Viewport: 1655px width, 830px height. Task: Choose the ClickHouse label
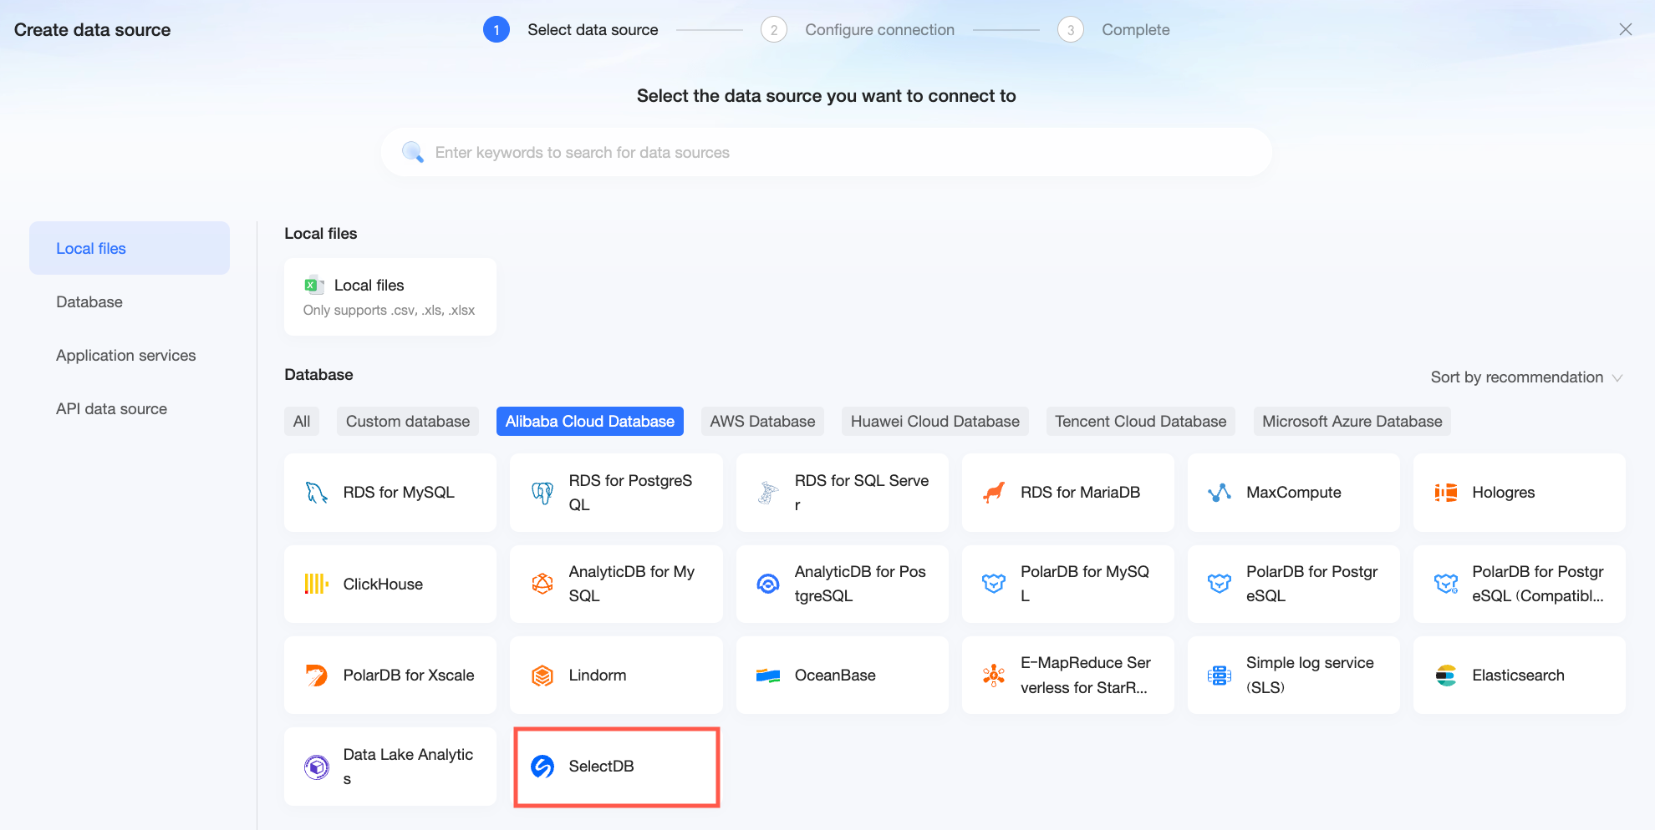tap(383, 584)
